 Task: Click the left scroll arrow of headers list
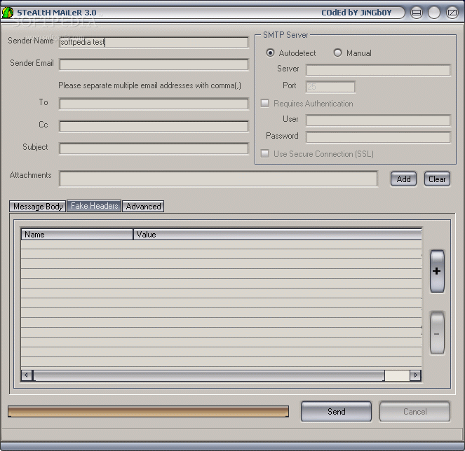(27, 375)
